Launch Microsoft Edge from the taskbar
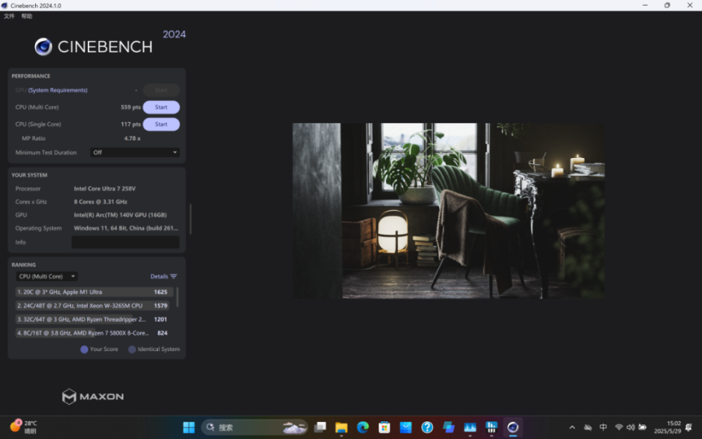 click(363, 427)
